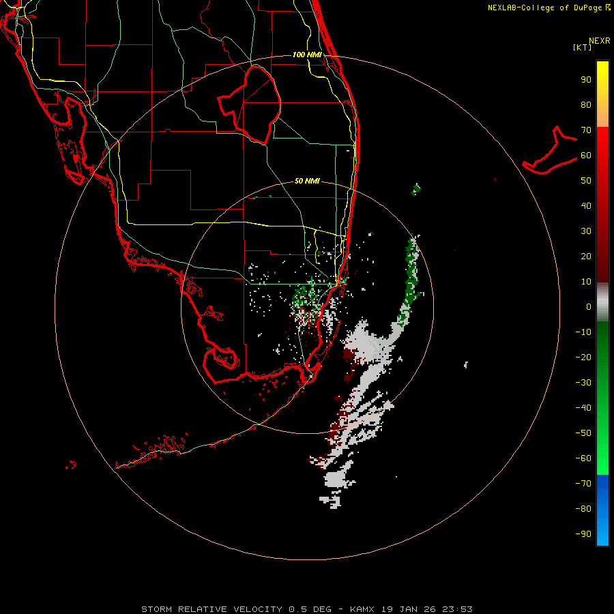
Task: Select the -20 scale value
Action: [x=583, y=357]
